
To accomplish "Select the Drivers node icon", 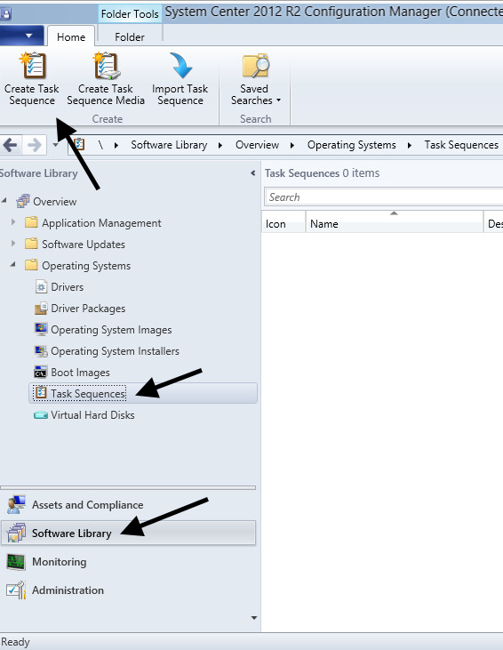I will 41,287.
